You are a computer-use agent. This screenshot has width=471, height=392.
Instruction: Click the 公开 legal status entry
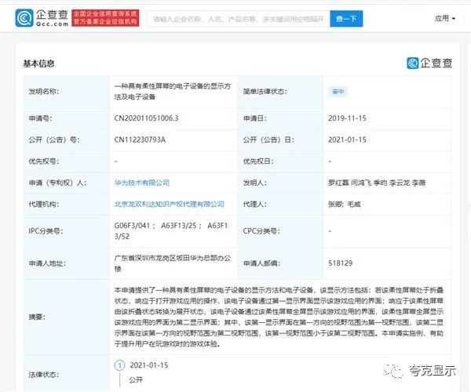[x=136, y=380]
